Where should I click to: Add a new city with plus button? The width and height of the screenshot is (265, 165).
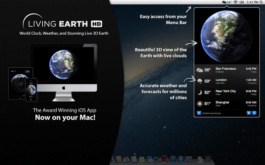[249, 113]
